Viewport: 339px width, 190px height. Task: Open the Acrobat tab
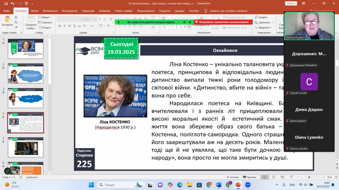click(194, 11)
